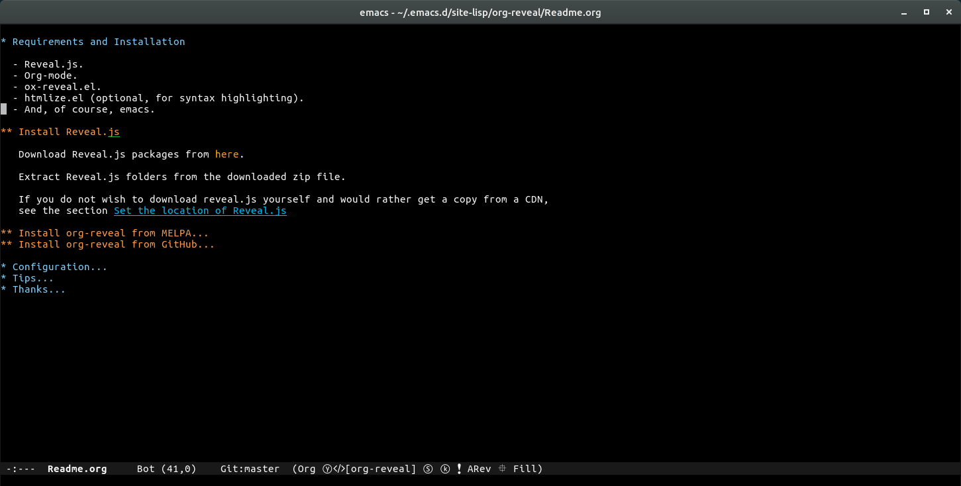
Task: Click the Git:master branch indicator
Action: (250, 469)
